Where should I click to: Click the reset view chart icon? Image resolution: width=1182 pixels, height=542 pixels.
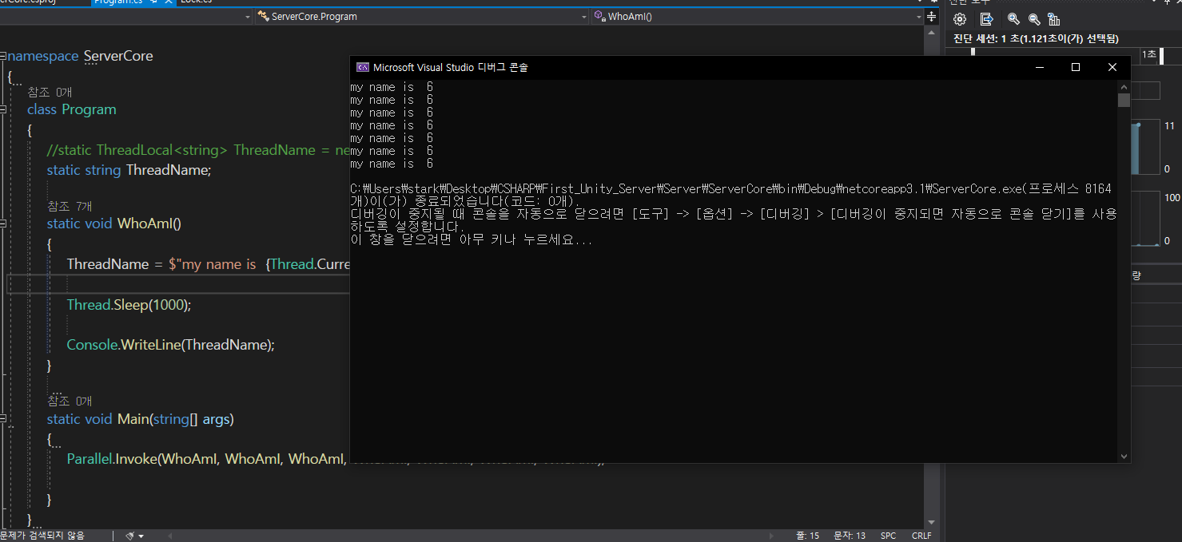(x=1054, y=19)
